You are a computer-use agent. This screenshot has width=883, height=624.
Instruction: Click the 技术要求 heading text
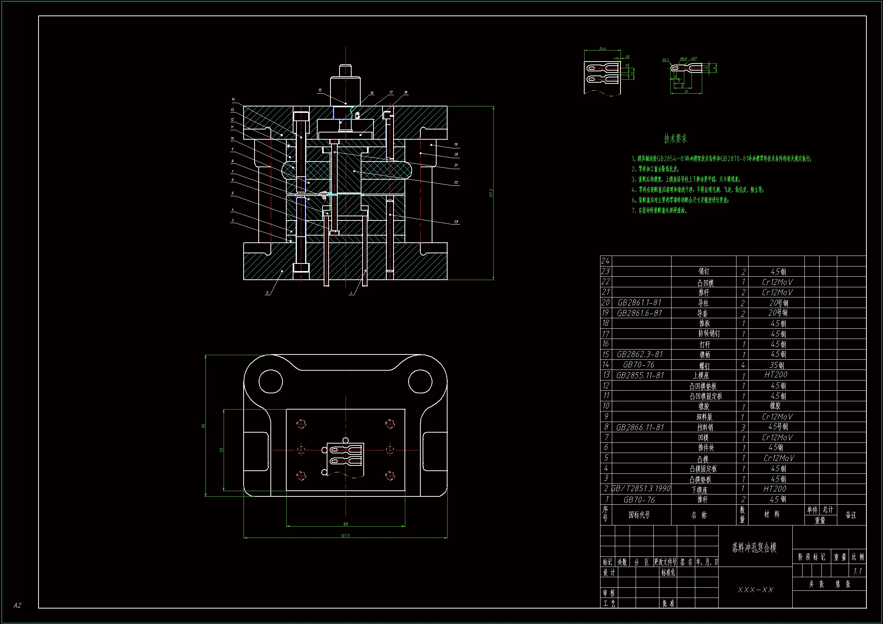pos(675,139)
